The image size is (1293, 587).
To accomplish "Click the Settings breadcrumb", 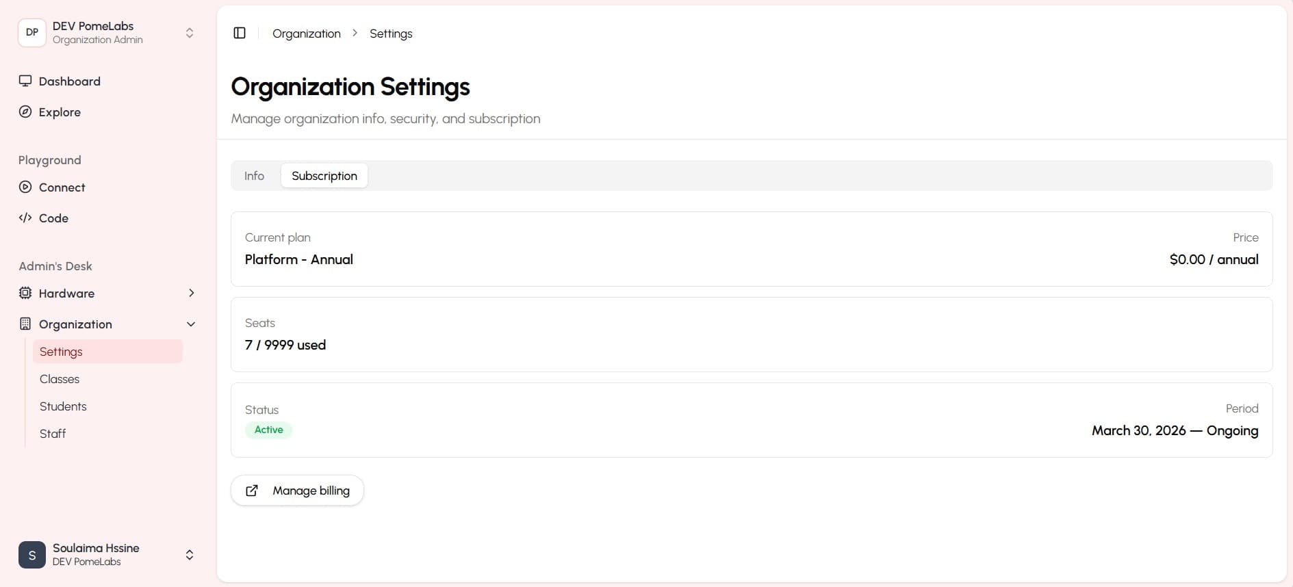I will [x=391, y=34].
